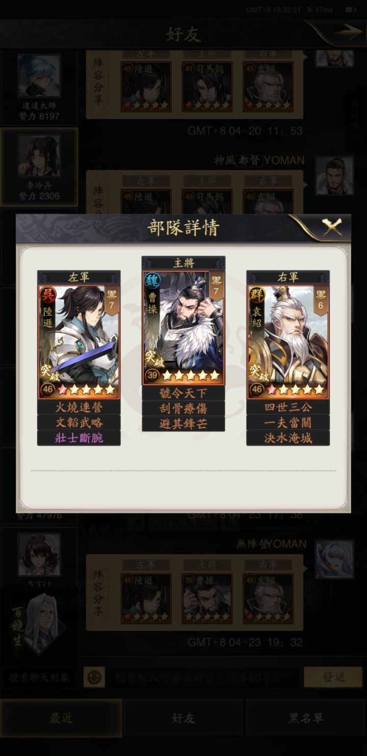Close the 部隊詳情 popup with crossed-swords icon

point(332,227)
